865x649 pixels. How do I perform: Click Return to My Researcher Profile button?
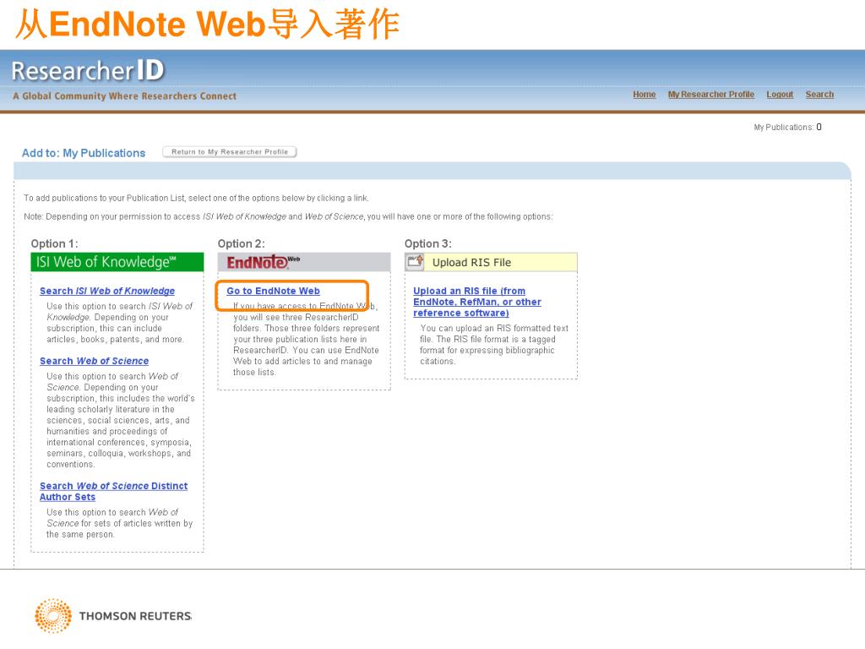(x=230, y=152)
